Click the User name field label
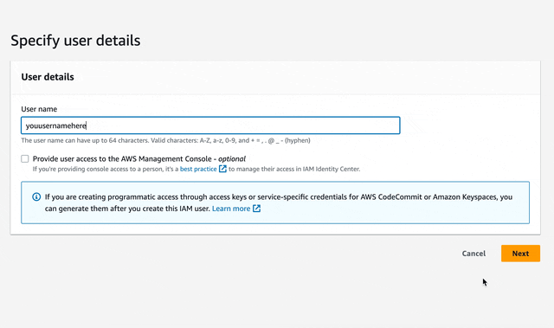Image resolution: width=554 pixels, height=328 pixels. point(39,109)
